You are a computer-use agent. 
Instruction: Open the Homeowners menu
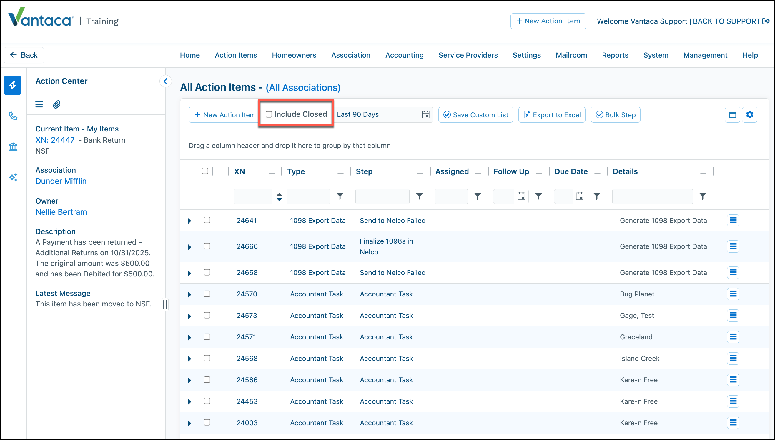pos(294,55)
